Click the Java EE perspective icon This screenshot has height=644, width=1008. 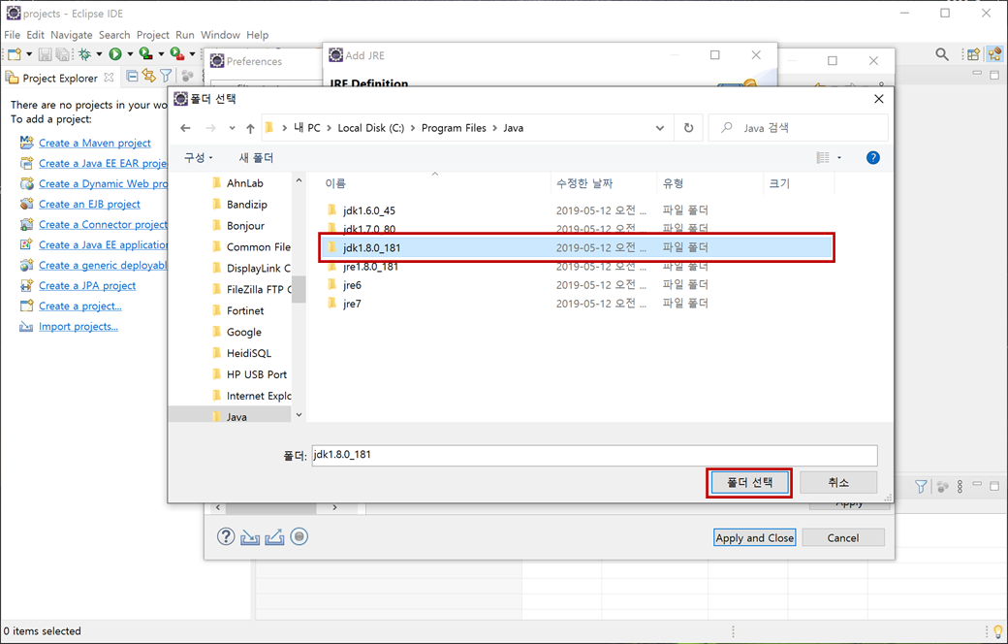[x=994, y=54]
